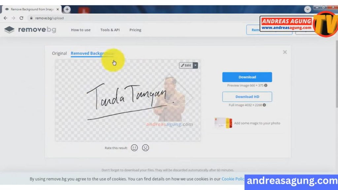Open the Tools & API menu

click(110, 30)
